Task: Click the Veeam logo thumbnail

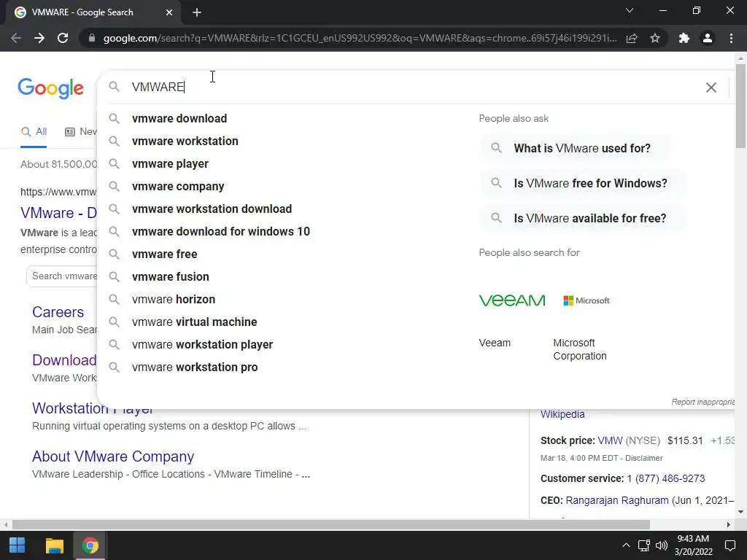Action: click(512, 300)
